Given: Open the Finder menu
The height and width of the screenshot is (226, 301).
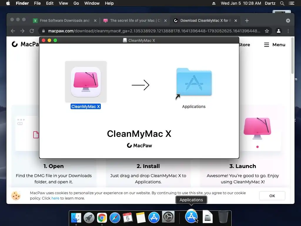Looking at the screenshot, I should (22, 3).
